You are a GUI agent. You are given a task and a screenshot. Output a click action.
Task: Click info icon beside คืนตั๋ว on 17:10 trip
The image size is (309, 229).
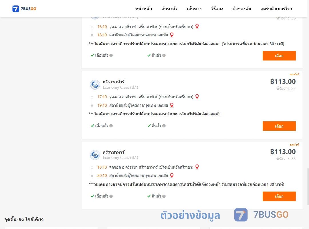click(x=164, y=126)
